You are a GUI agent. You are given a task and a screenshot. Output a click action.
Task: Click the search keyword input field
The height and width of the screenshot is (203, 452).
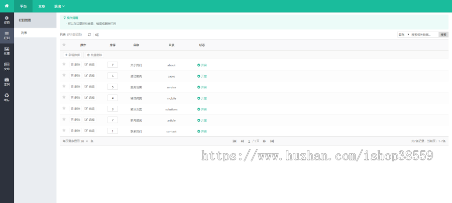click(x=424, y=35)
